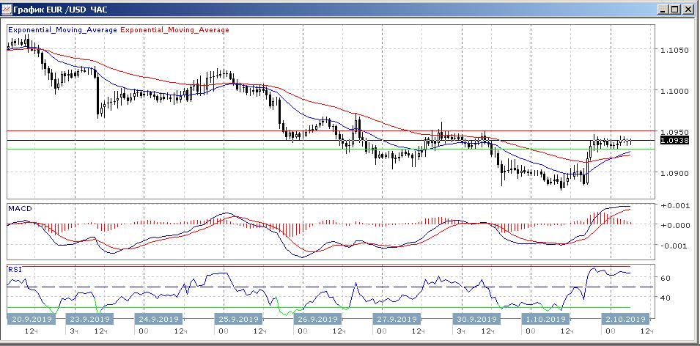Select the blue Exponential_Moving_Average label
The height and width of the screenshot is (346, 700).
(62, 30)
